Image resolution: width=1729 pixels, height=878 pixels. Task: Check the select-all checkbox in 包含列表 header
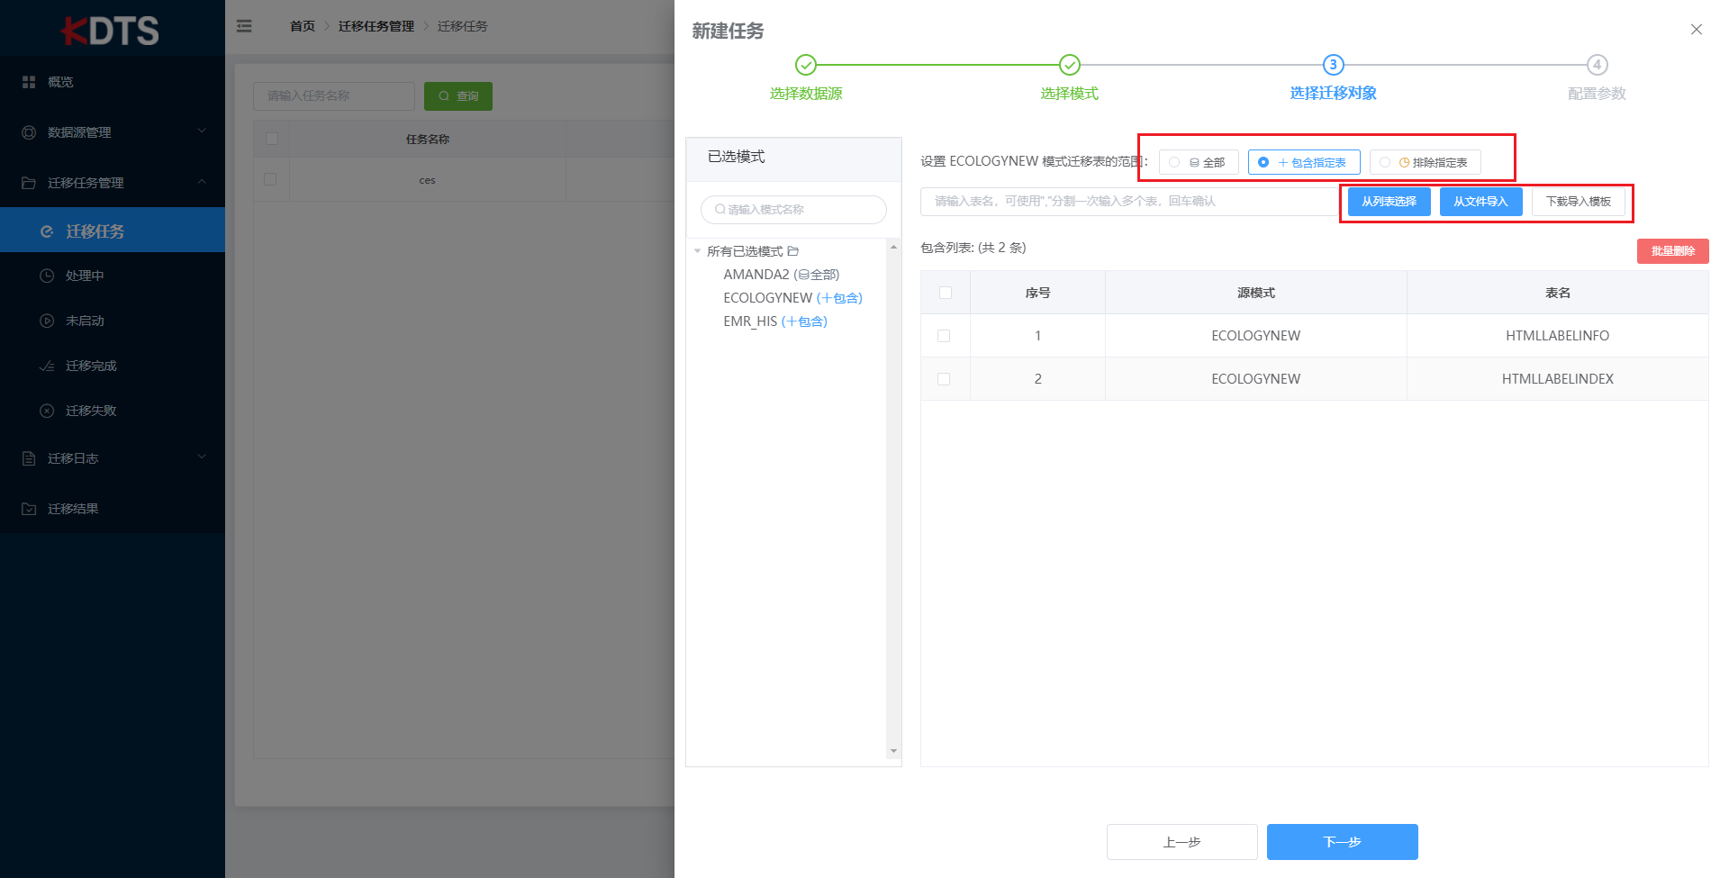[x=946, y=293]
